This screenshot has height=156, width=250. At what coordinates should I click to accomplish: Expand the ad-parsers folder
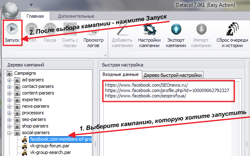click(9, 80)
